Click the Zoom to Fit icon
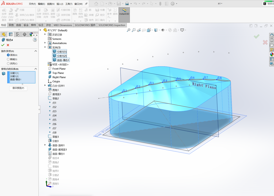This screenshot has height=196, width=274. (x=129, y=30)
